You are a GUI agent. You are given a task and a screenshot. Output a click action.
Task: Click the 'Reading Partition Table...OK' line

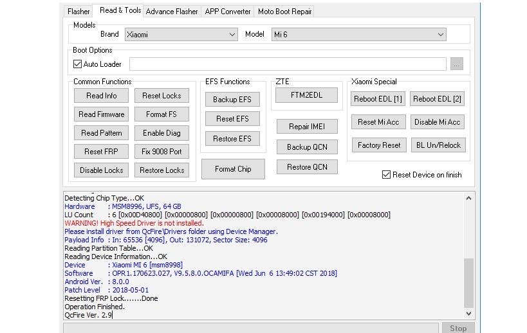point(109,248)
